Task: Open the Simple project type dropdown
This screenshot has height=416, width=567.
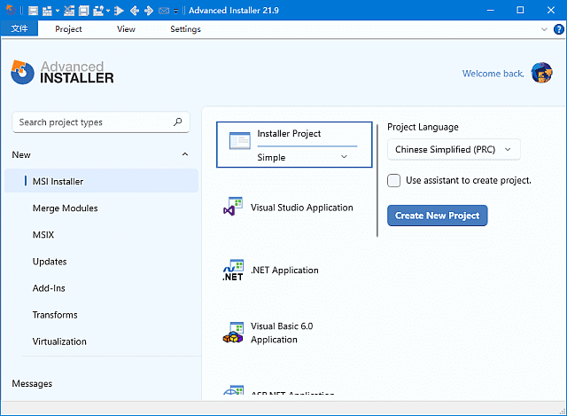Action: pos(302,157)
